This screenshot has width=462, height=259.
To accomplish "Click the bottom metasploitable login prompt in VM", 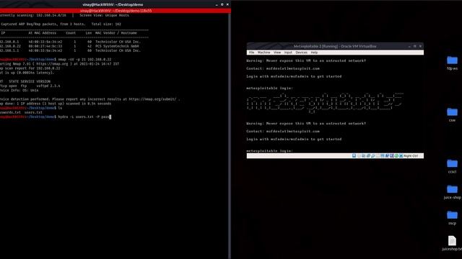I will click(x=269, y=150).
